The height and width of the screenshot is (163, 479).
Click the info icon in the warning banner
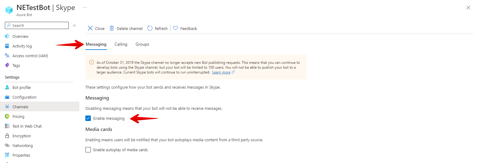[x=91, y=62]
